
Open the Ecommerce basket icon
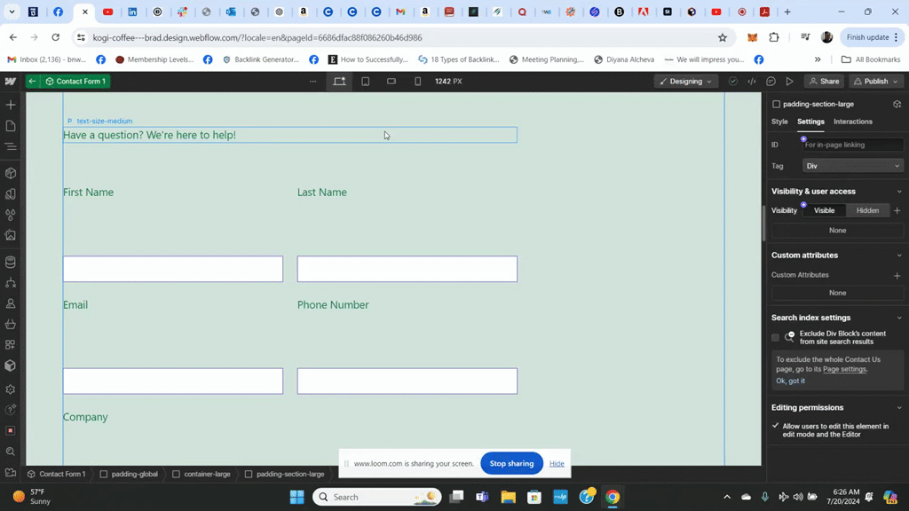pyautogui.click(x=11, y=325)
